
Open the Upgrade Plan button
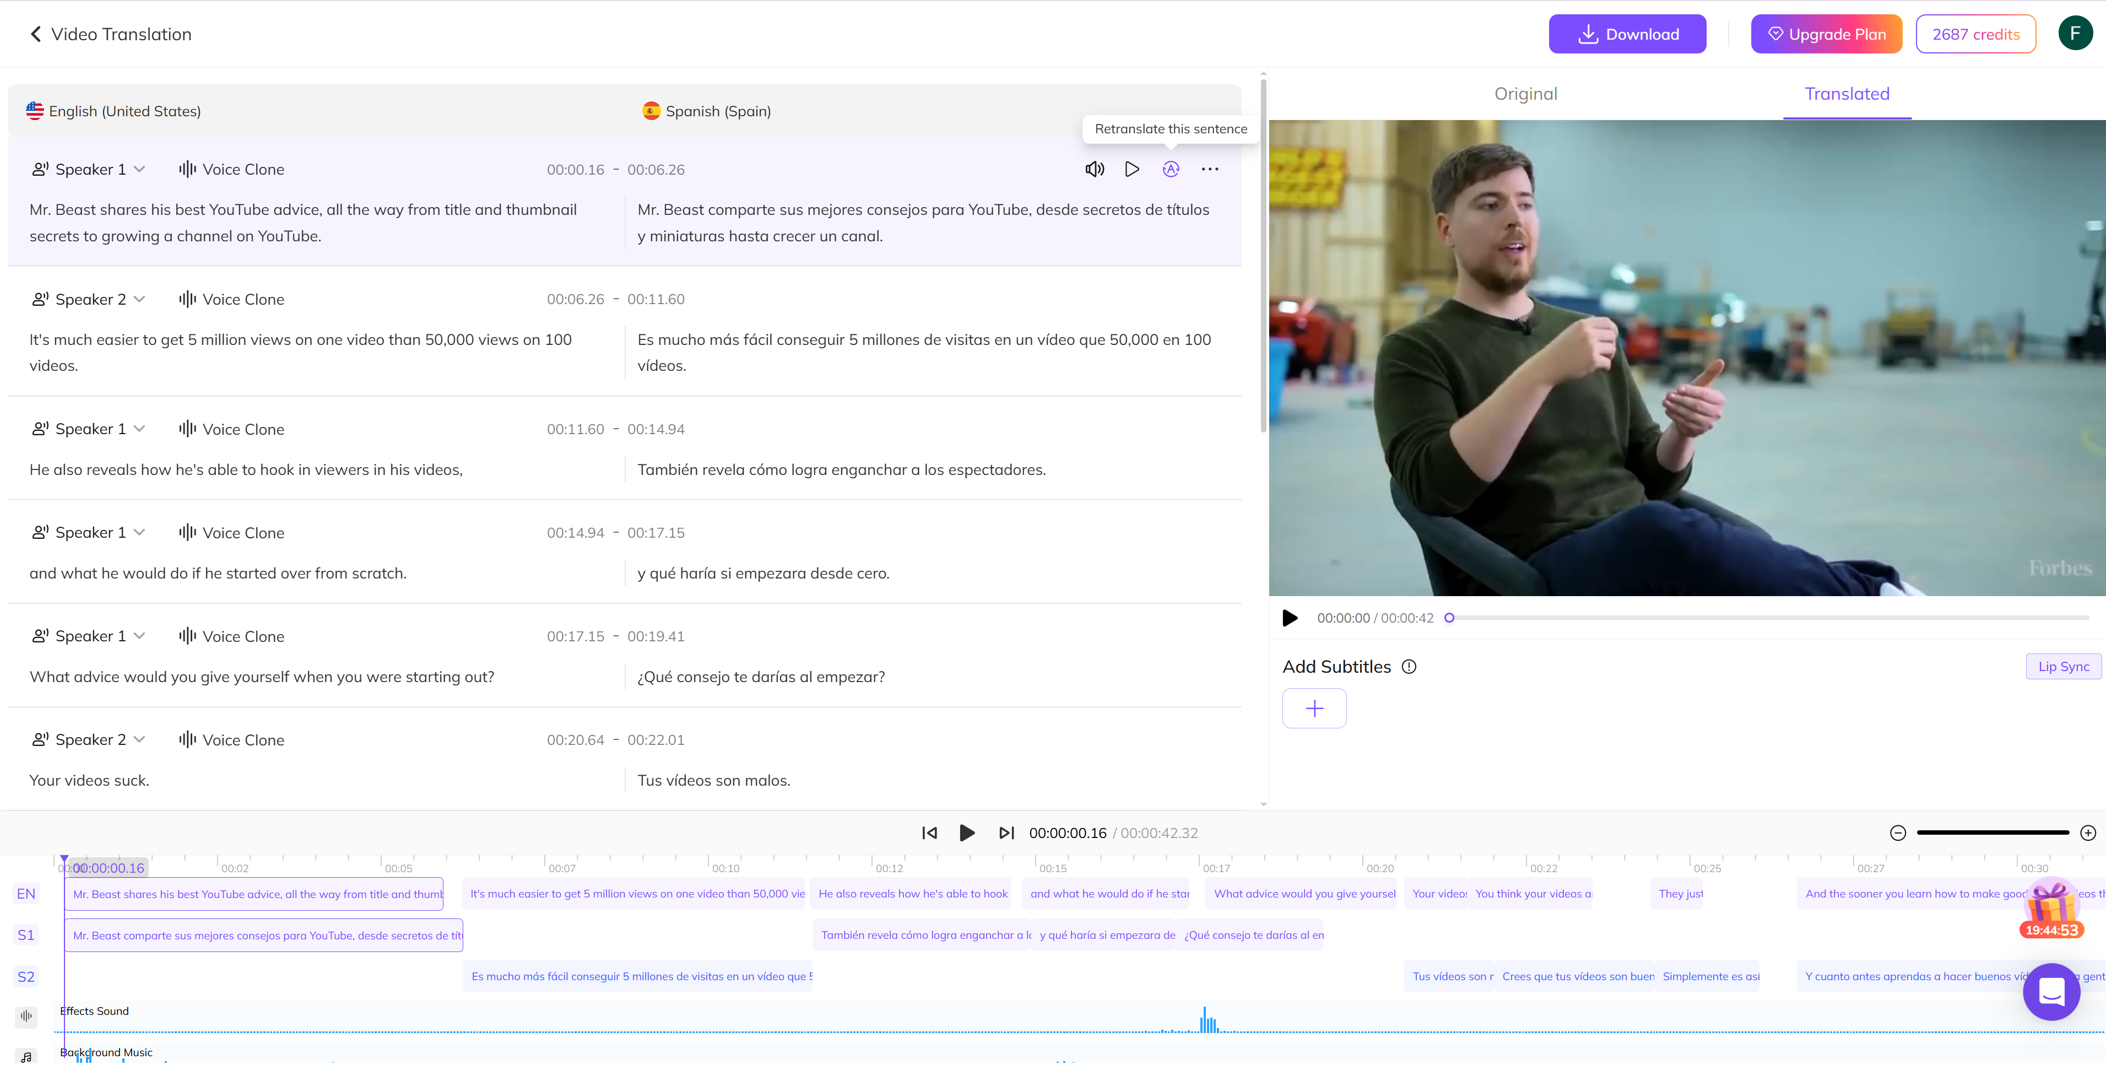1826,34
